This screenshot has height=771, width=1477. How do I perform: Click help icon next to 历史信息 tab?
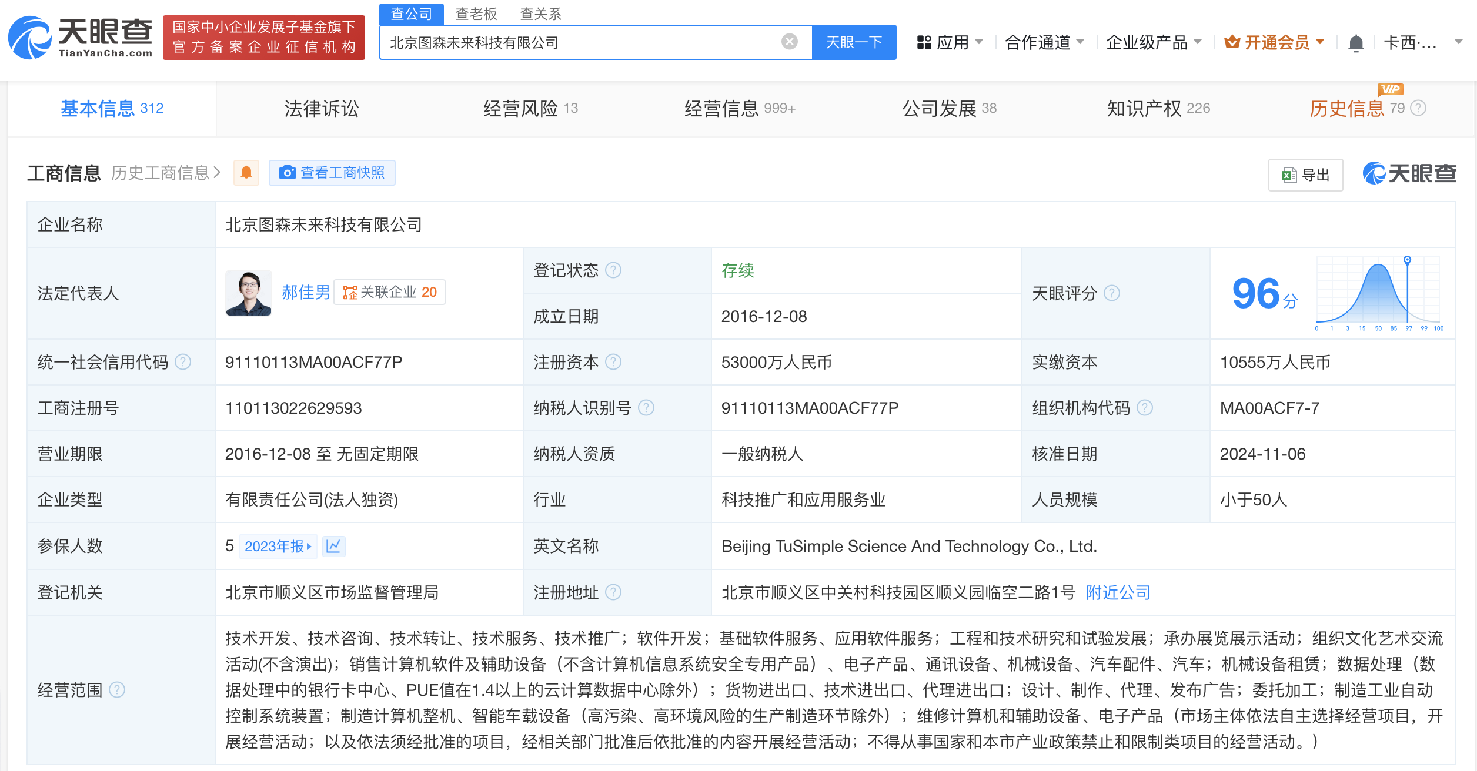click(1418, 109)
